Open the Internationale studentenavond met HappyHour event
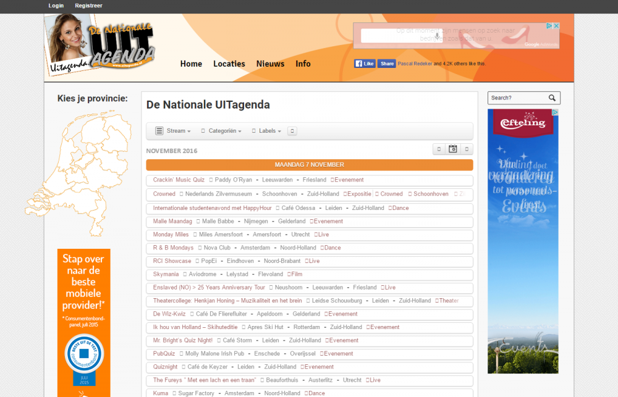This screenshot has height=397, width=618. (x=212, y=208)
